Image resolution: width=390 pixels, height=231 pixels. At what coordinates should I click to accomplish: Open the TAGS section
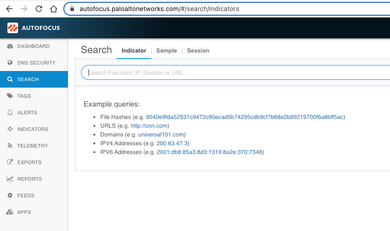click(24, 96)
